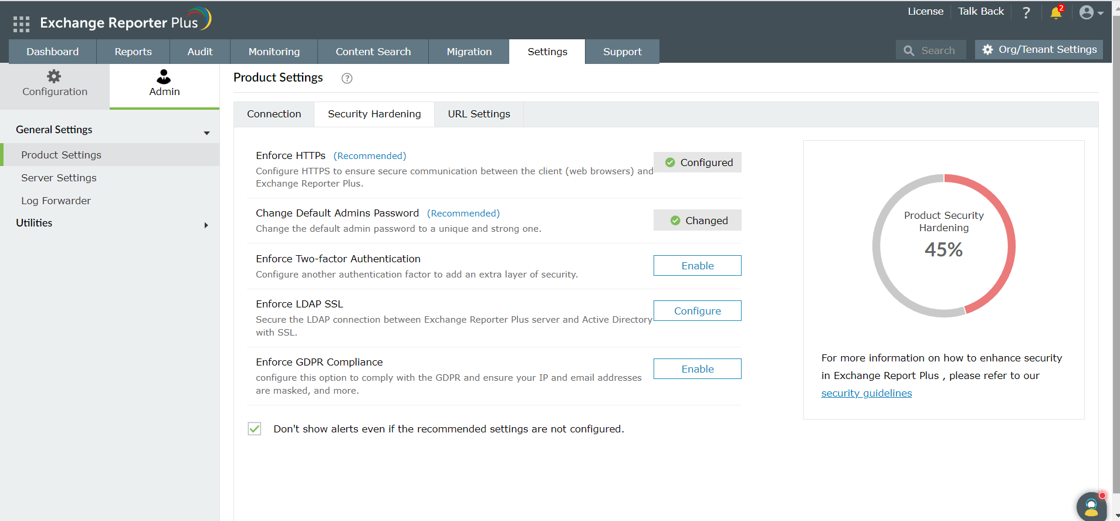Click the green check icon on Changed
This screenshot has width=1120, height=521.
pyautogui.click(x=675, y=221)
